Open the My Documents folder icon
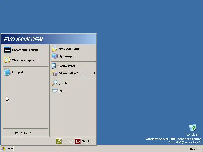The image size is (203, 152). click(54, 49)
